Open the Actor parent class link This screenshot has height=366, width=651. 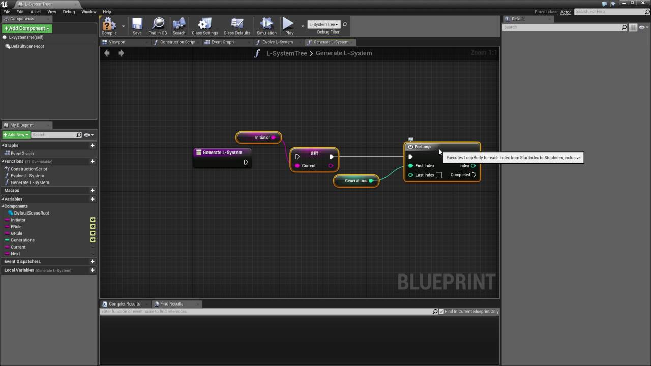pyautogui.click(x=566, y=12)
